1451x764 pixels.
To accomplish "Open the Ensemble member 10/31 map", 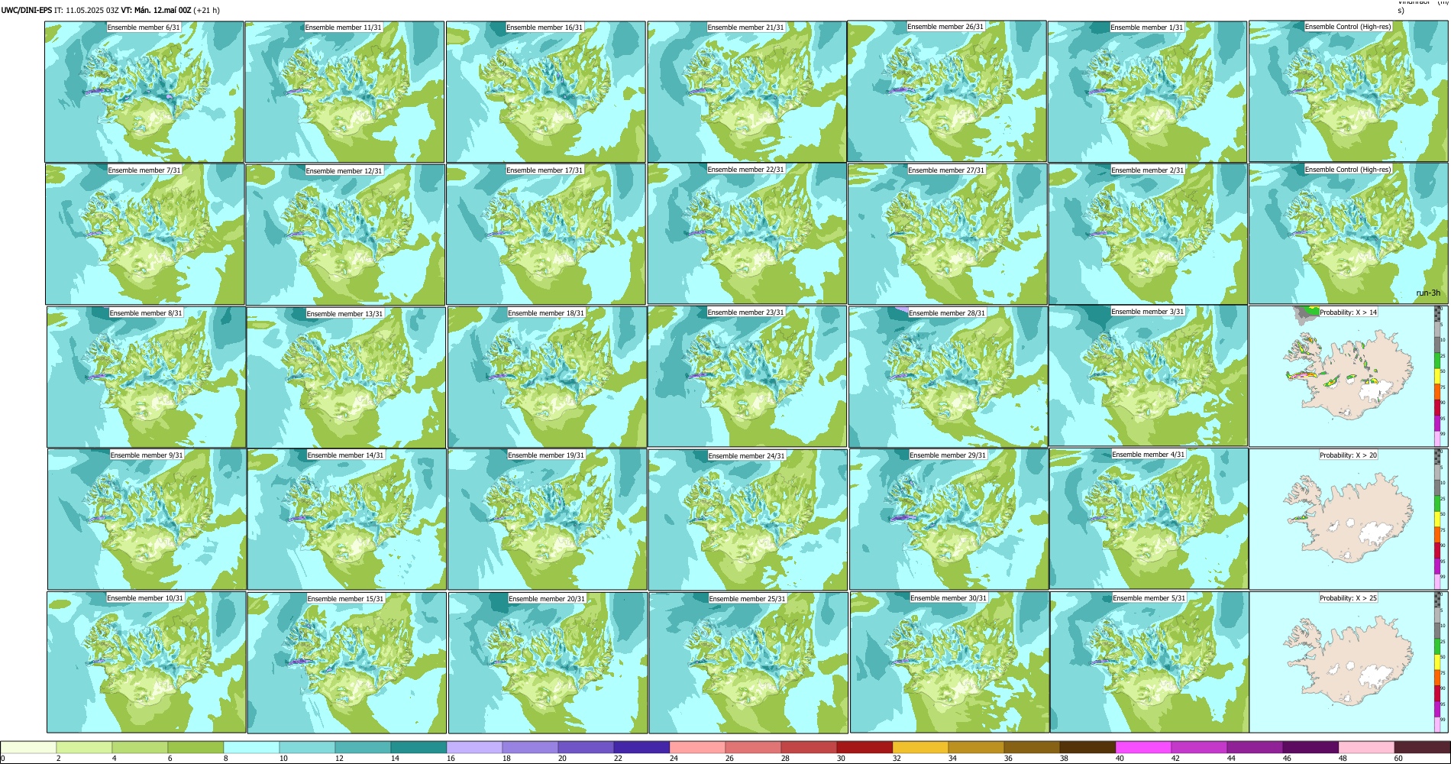I will point(146,662).
